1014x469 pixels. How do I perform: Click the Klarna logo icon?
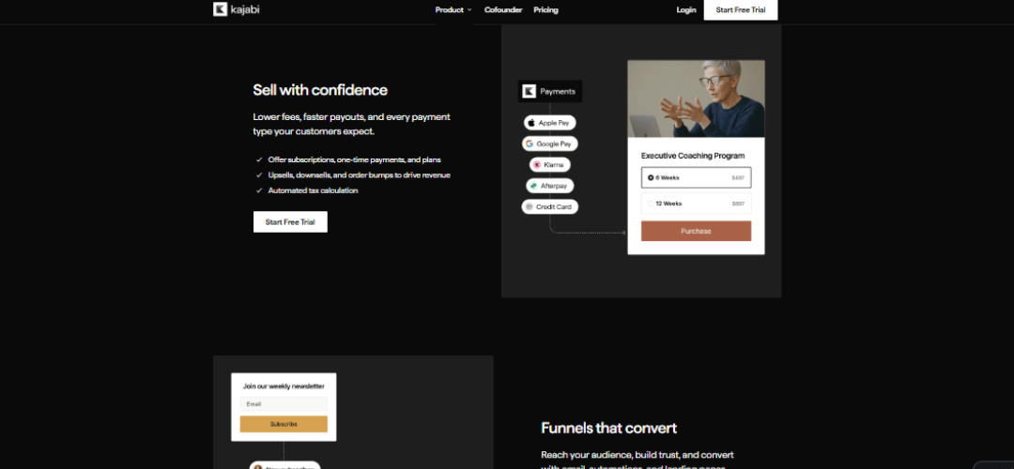point(537,165)
